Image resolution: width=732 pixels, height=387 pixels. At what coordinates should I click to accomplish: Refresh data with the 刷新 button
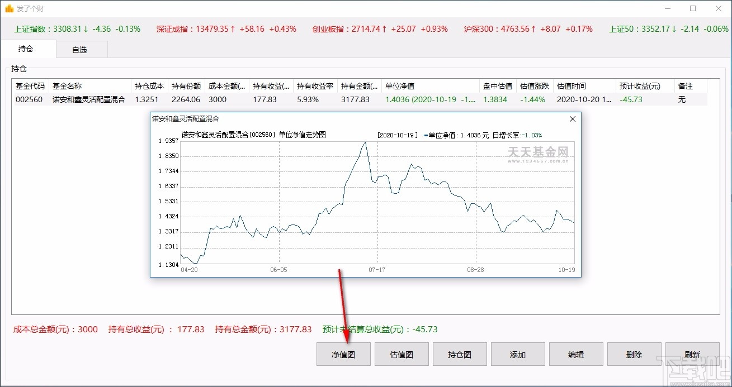coord(692,353)
